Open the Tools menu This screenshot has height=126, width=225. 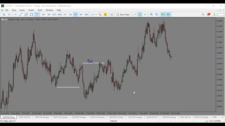point(40,10)
